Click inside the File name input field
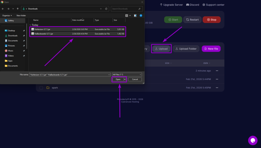Screen dimensions: 261x148 [69, 74]
